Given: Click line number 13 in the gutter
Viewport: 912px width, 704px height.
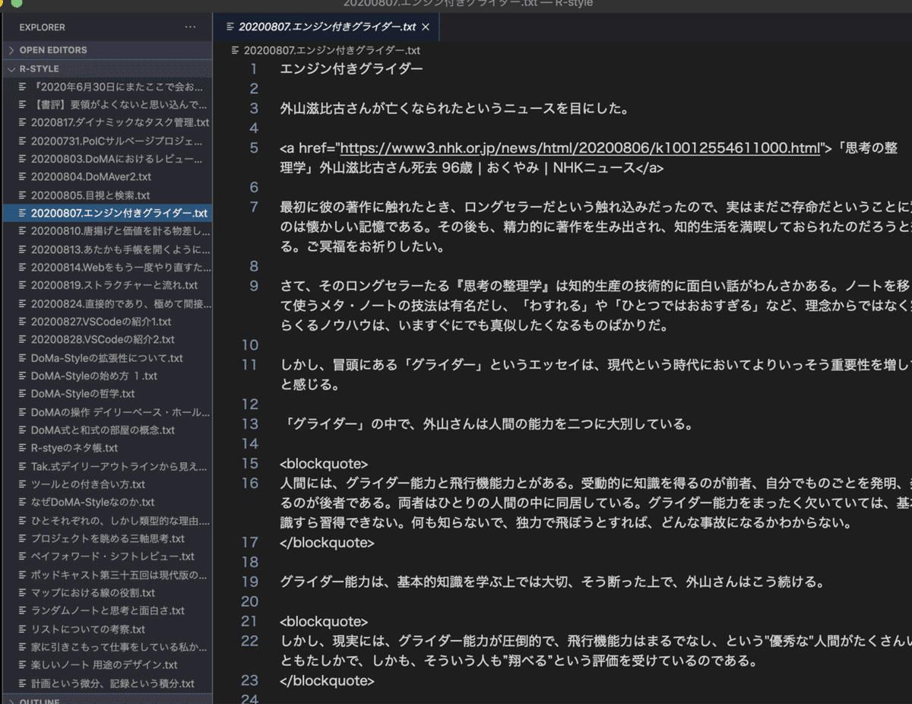Looking at the screenshot, I should tap(250, 424).
